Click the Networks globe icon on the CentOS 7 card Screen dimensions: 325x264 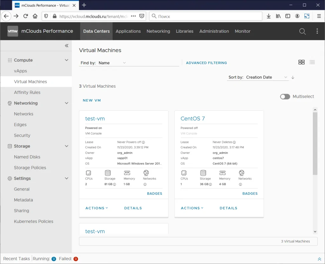click(x=242, y=173)
